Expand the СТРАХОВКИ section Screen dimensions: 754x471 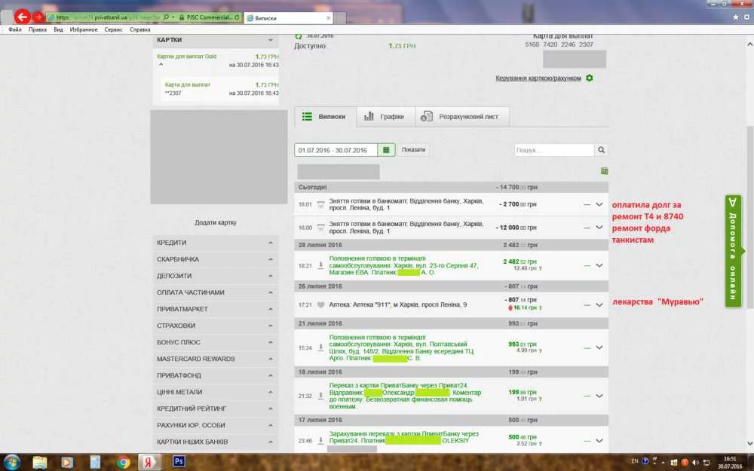coord(216,326)
